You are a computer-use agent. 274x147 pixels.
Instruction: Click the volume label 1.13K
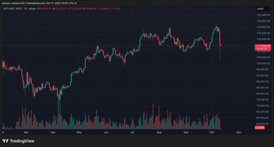[260, 128]
